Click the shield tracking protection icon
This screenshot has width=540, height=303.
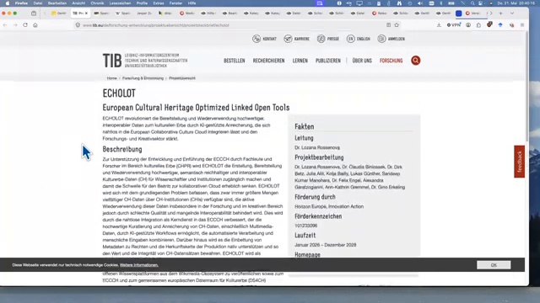[78, 25]
